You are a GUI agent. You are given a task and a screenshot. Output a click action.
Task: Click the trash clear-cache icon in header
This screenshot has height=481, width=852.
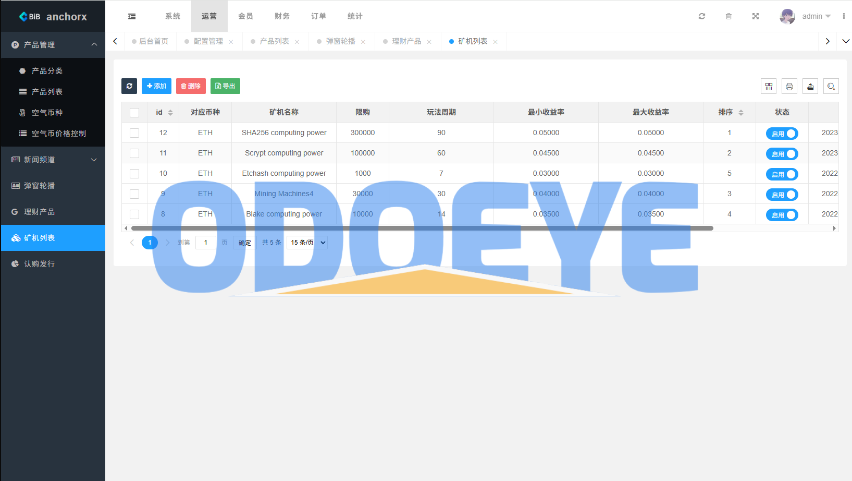tap(728, 17)
